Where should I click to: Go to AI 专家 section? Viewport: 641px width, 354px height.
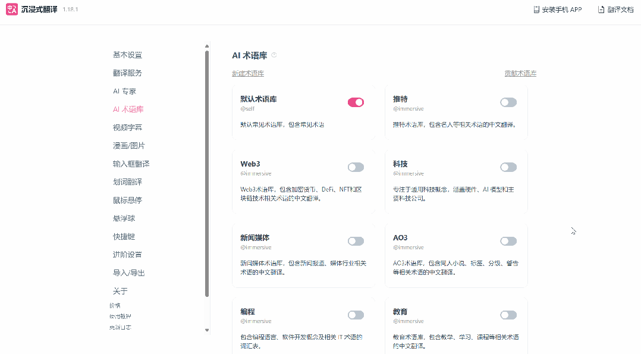tap(124, 91)
